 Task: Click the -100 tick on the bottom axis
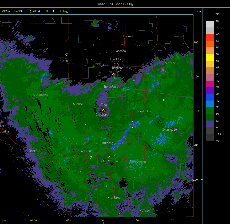coord(33,220)
